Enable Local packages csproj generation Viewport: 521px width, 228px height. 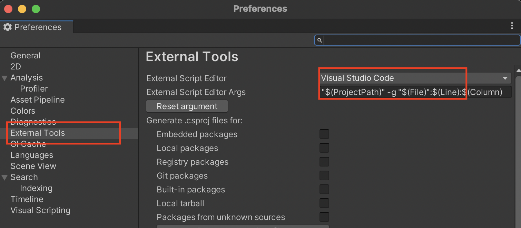tap(324, 148)
